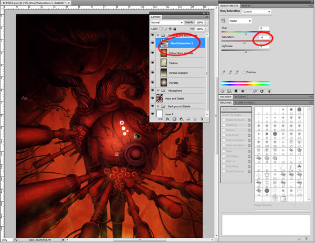This screenshot has height=243, width=315.
Task: Expand the Background Details group
Action: pyautogui.click(x=158, y=106)
